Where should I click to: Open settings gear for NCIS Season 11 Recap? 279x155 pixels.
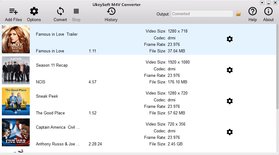tap(230, 70)
